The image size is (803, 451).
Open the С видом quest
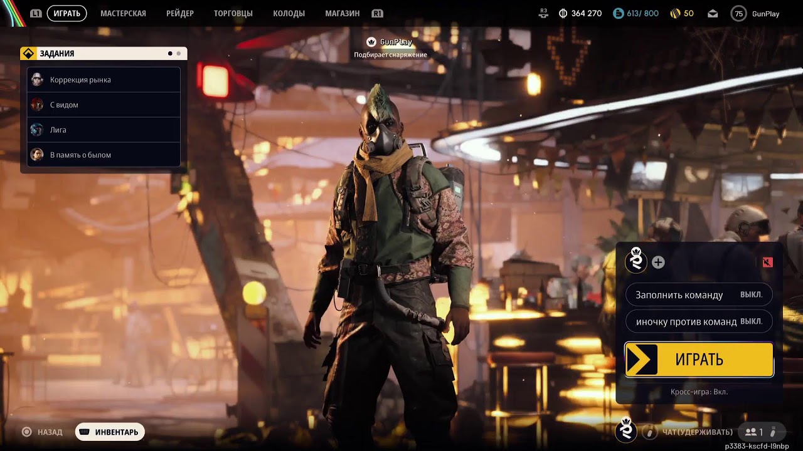(x=104, y=105)
